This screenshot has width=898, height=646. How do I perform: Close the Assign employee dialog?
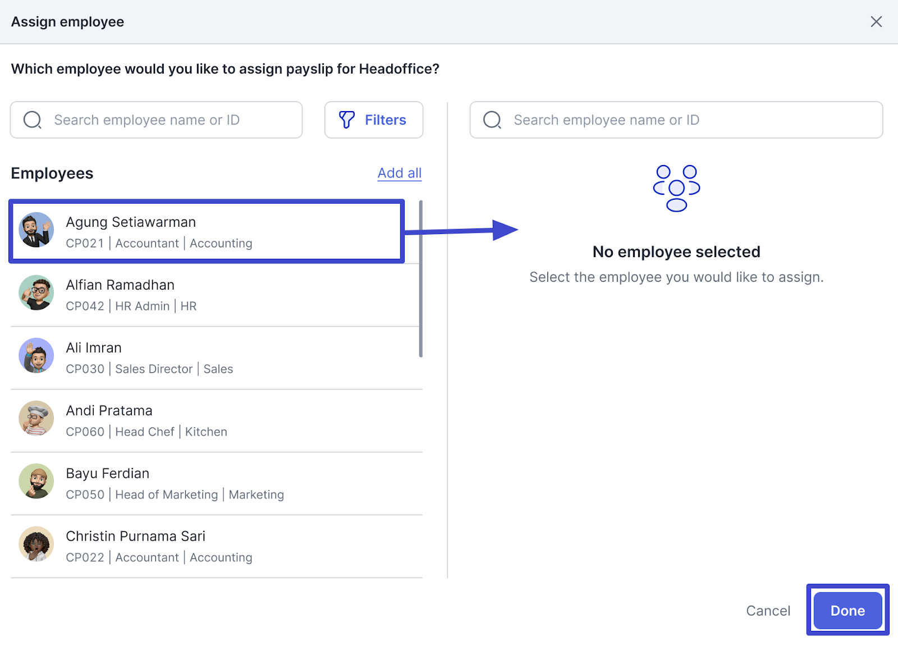(x=876, y=22)
